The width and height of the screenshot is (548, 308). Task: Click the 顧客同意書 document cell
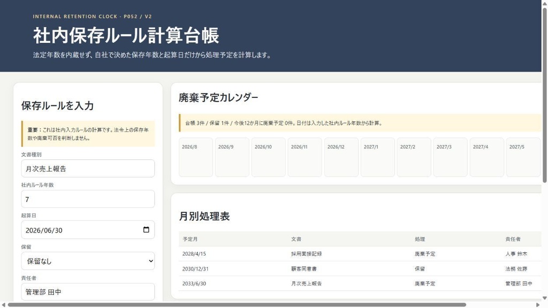coord(304,269)
